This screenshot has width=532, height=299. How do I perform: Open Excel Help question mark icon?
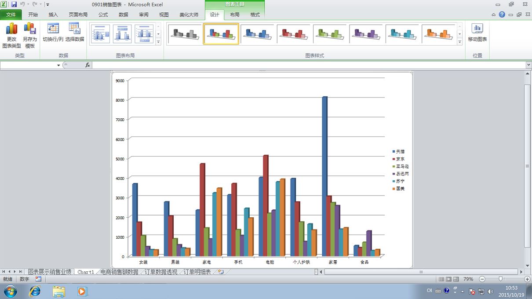(x=502, y=15)
